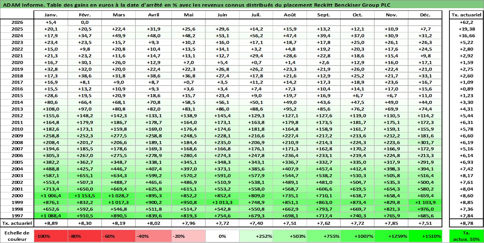Select the 'Juin' column header
The height and width of the screenshot is (243, 484).
point(222,15)
